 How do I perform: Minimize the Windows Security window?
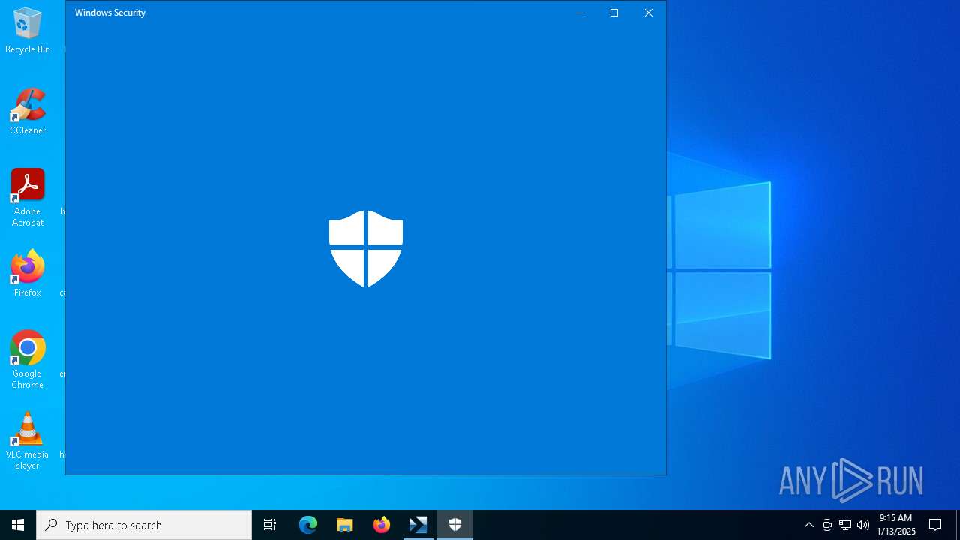580,13
